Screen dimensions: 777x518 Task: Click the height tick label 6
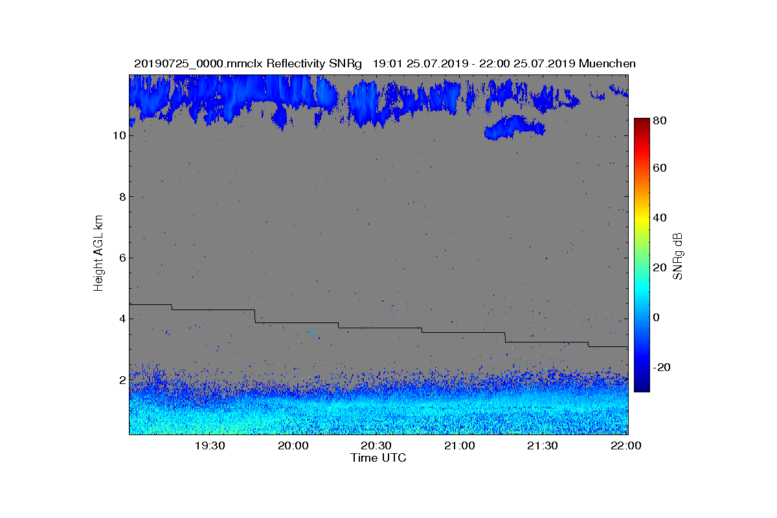coord(122,258)
